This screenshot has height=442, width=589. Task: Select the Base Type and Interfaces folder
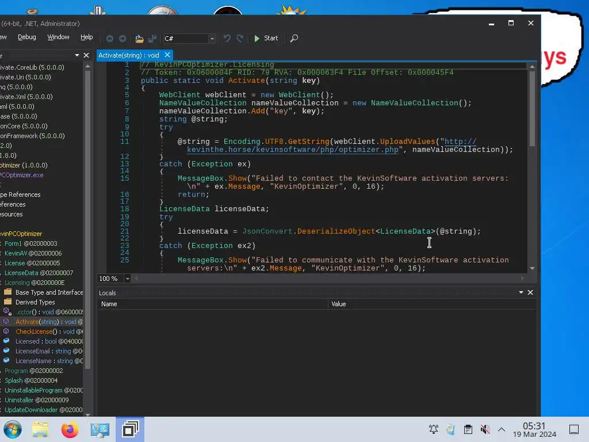click(49, 292)
